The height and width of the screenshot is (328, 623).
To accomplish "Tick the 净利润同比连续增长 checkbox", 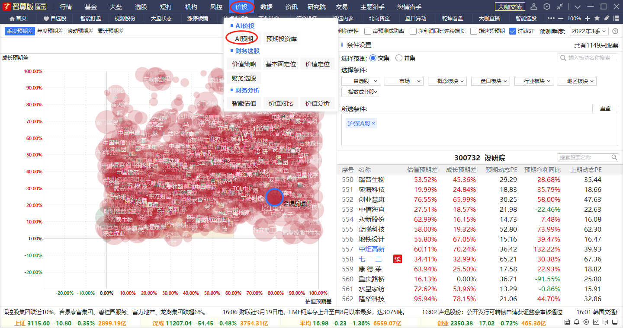I will 413,31.
